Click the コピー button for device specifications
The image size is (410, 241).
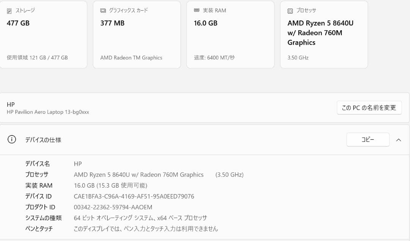tap(367, 139)
